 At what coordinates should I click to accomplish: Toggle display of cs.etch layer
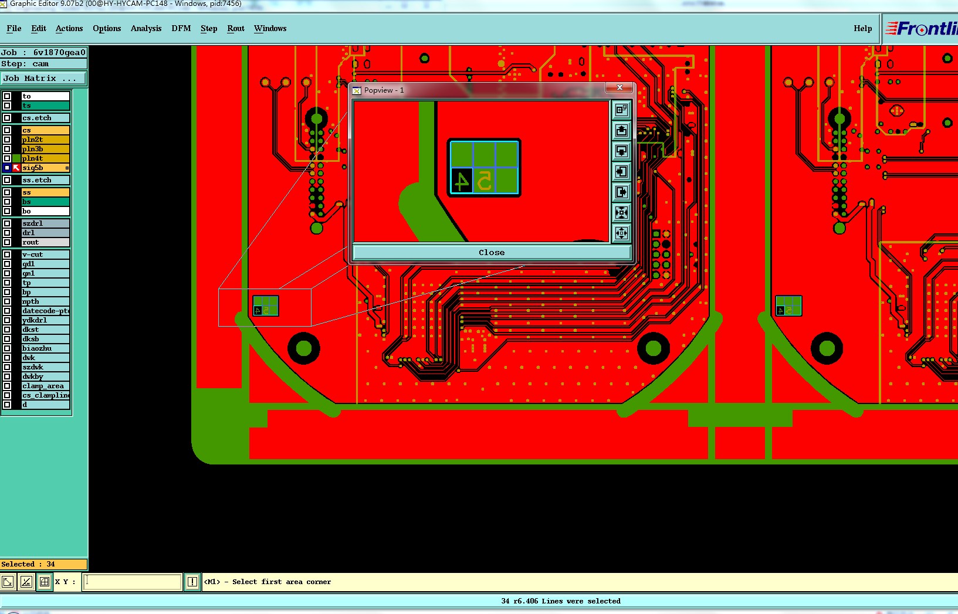[7, 118]
